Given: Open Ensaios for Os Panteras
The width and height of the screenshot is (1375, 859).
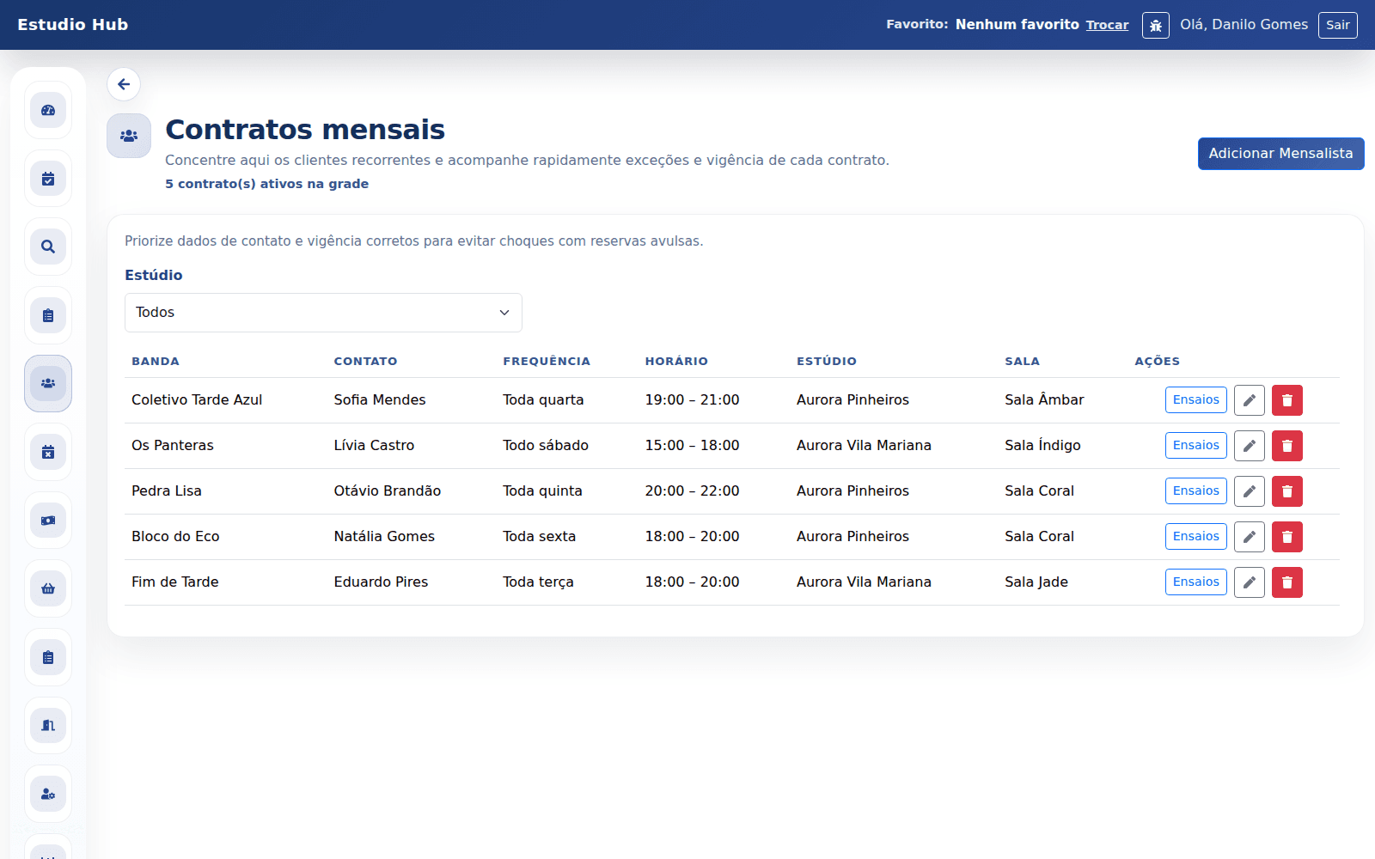Looking at the screenshot, I should pyautogui.click(x=1195, y=445).
